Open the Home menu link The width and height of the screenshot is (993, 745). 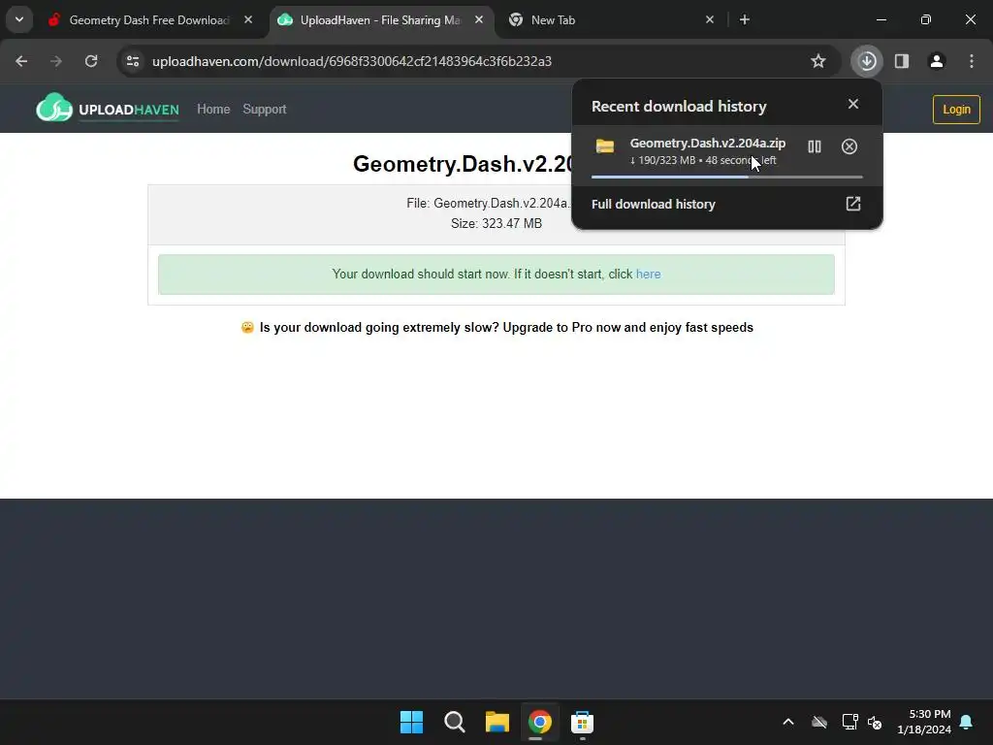[213, 109]
